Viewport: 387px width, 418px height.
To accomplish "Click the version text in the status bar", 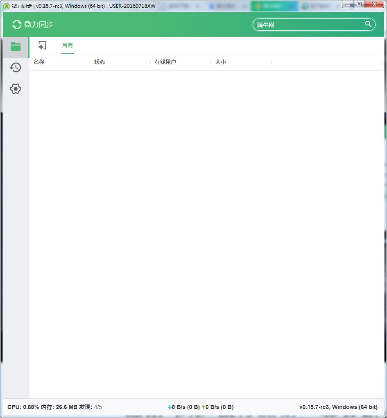I will click(338, 407).
